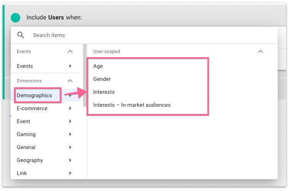Image resolution: width=291 pixels, height=191 pixels.
Task: Collapse the Events section chevron
Action: click(70, 51)
